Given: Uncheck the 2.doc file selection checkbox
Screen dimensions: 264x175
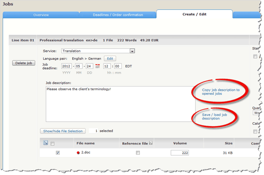Looking at the screenshot, I should (x=58, y=153).
